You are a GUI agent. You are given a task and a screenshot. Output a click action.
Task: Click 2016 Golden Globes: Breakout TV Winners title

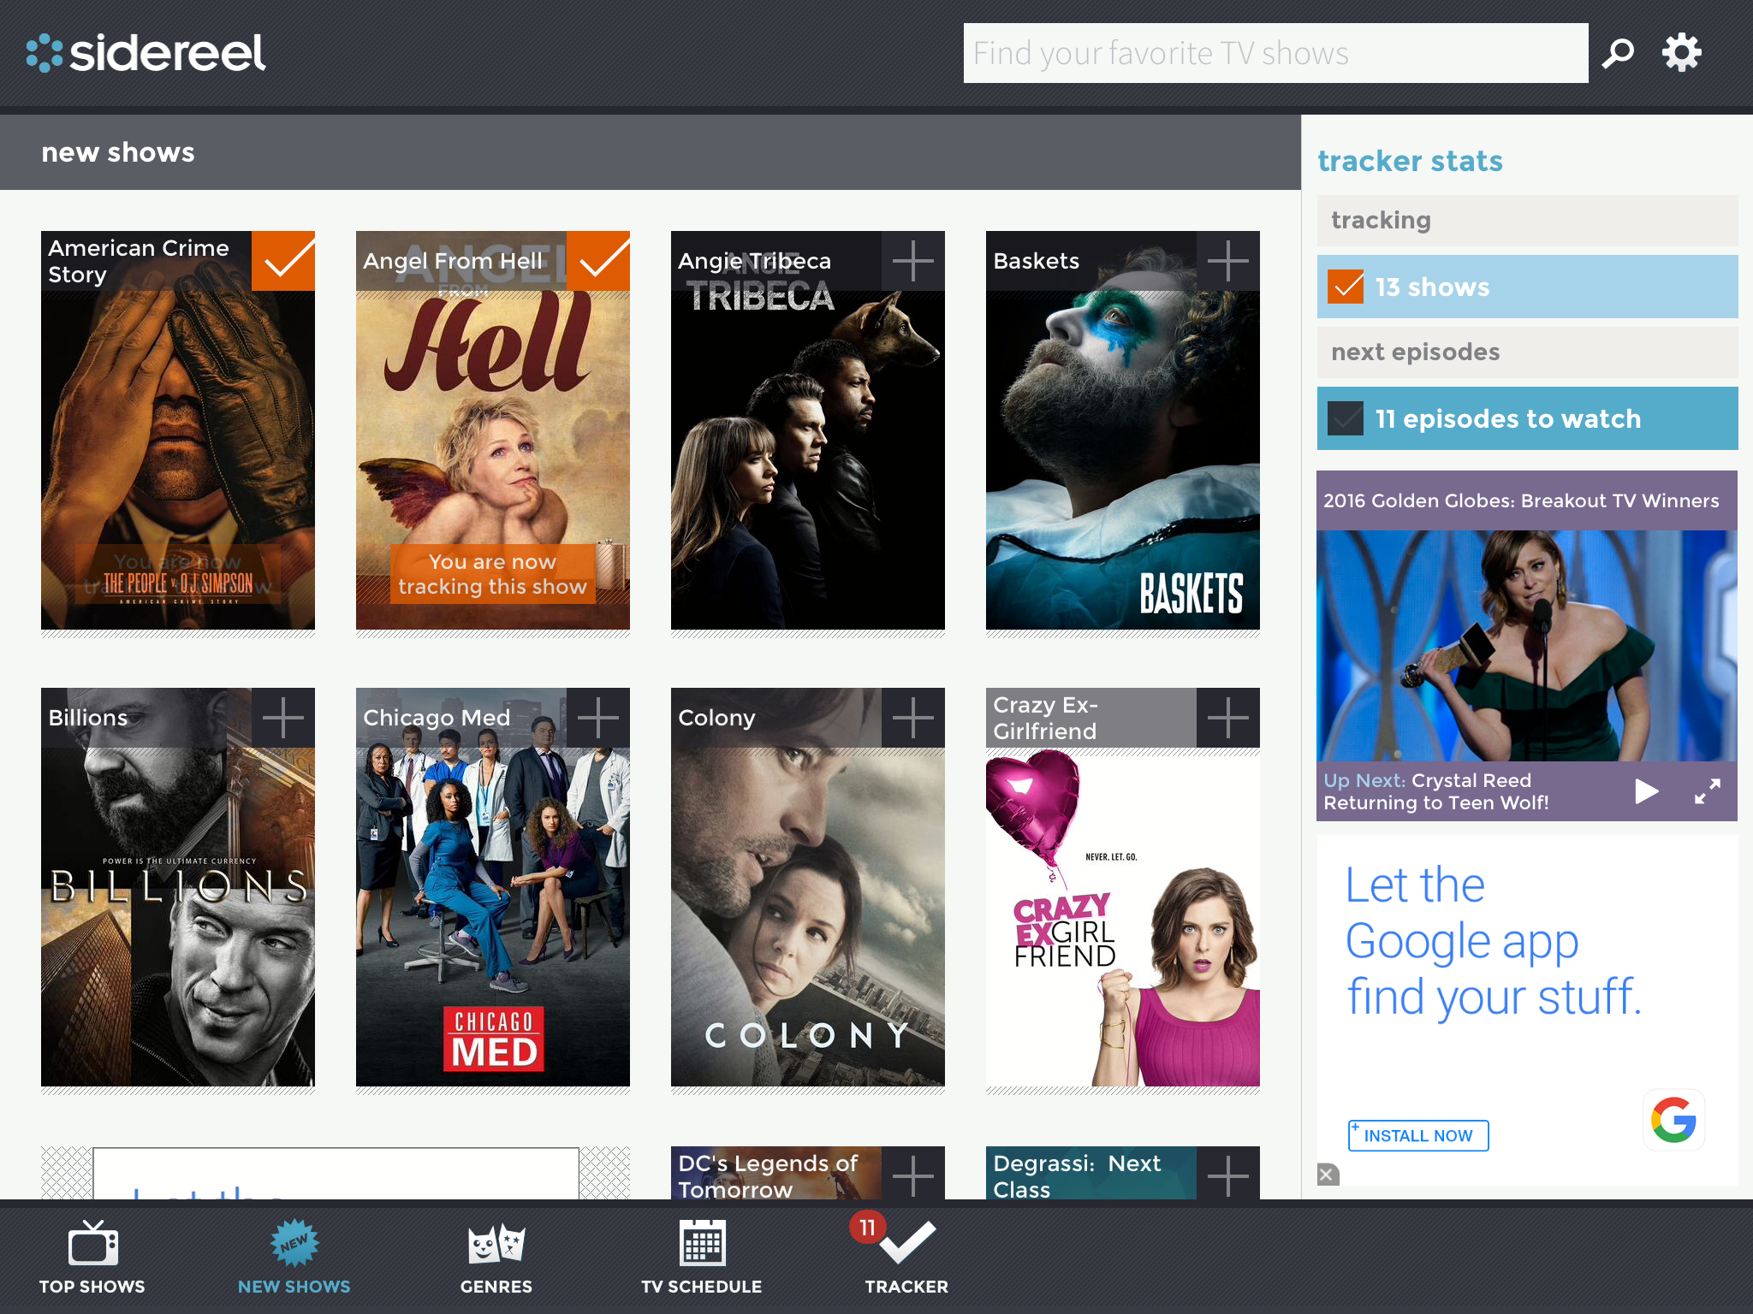[x=1521, y=500]
